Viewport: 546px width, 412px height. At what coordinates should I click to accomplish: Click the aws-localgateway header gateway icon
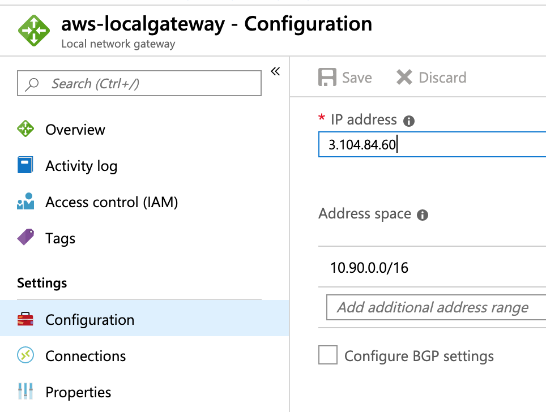click(34, 31)
